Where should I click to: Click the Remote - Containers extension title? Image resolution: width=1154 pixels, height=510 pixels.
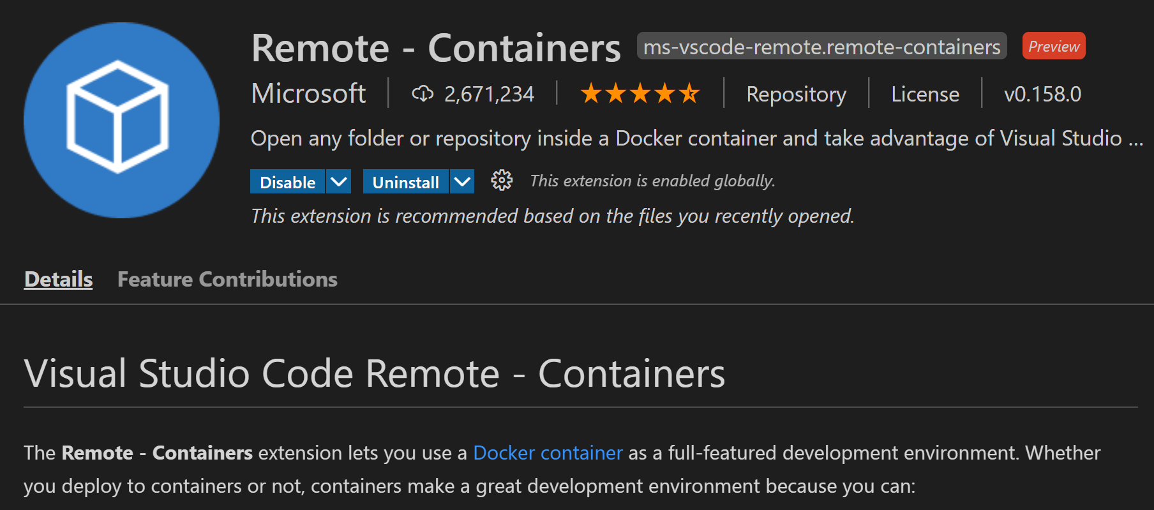(x=436, y=48)
